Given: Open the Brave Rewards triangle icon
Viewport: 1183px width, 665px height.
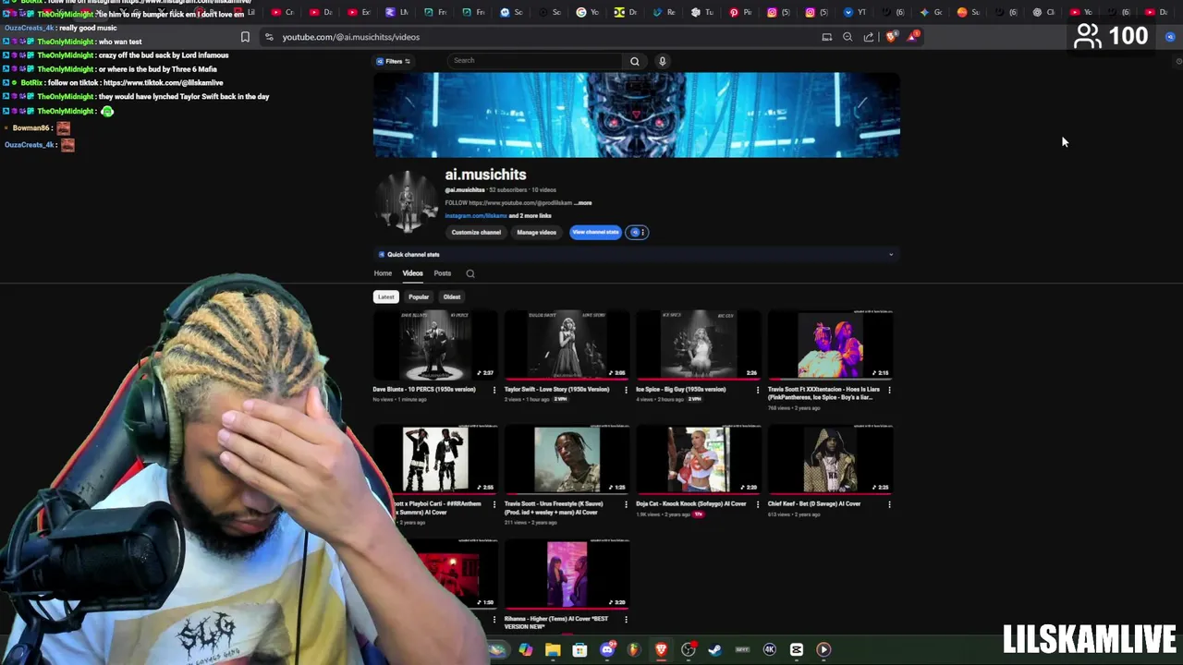Looking at the screenshot, I should pyautogui.click(x=913, y=36).
